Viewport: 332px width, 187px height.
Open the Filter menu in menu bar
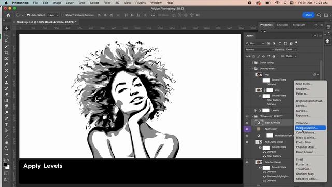[107, 3]
